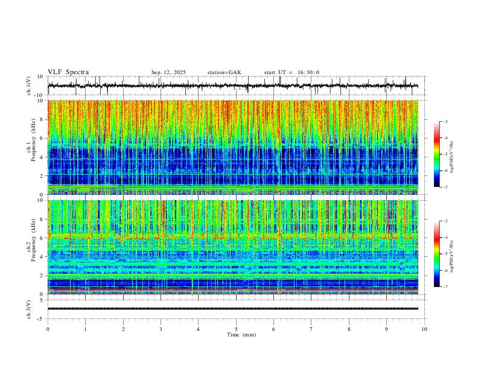Screen dimensions: 478x369
Task: Click the ch.1 spectrogram color scale bar
Action: [436, 154]
